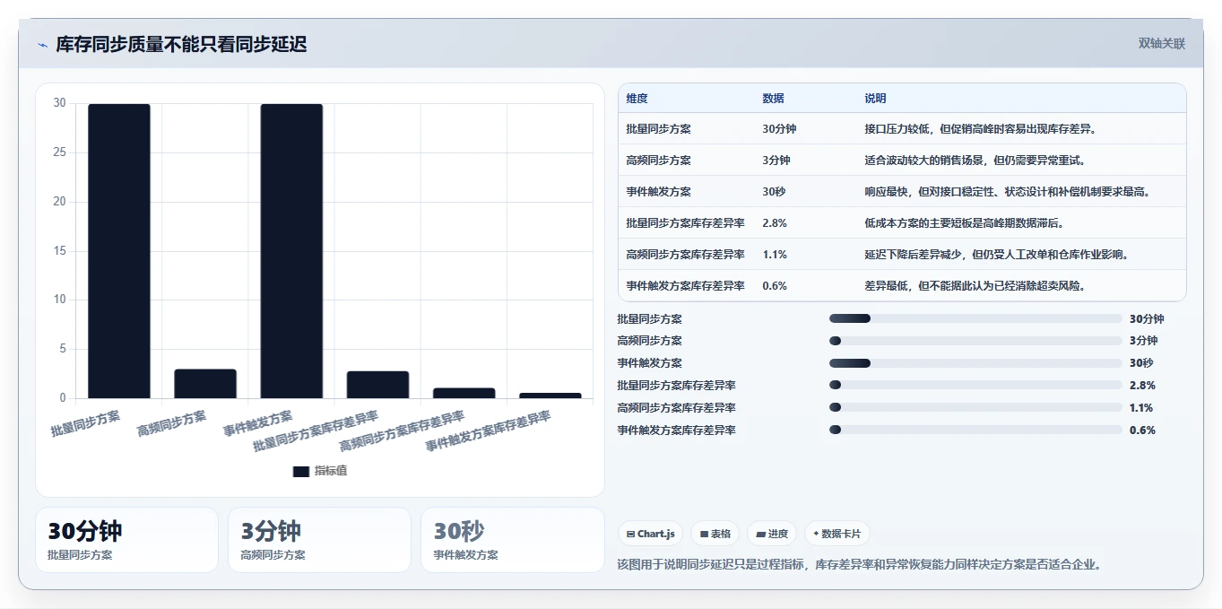Screen dimensions: 1222x609
Task: Click the y-axis label 30
Action: point(59,103)
